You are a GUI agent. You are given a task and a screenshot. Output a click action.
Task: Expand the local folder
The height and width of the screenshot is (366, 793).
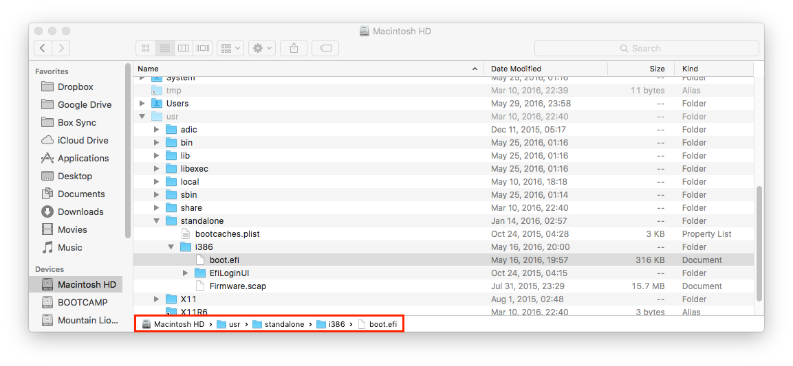point(157,182)
